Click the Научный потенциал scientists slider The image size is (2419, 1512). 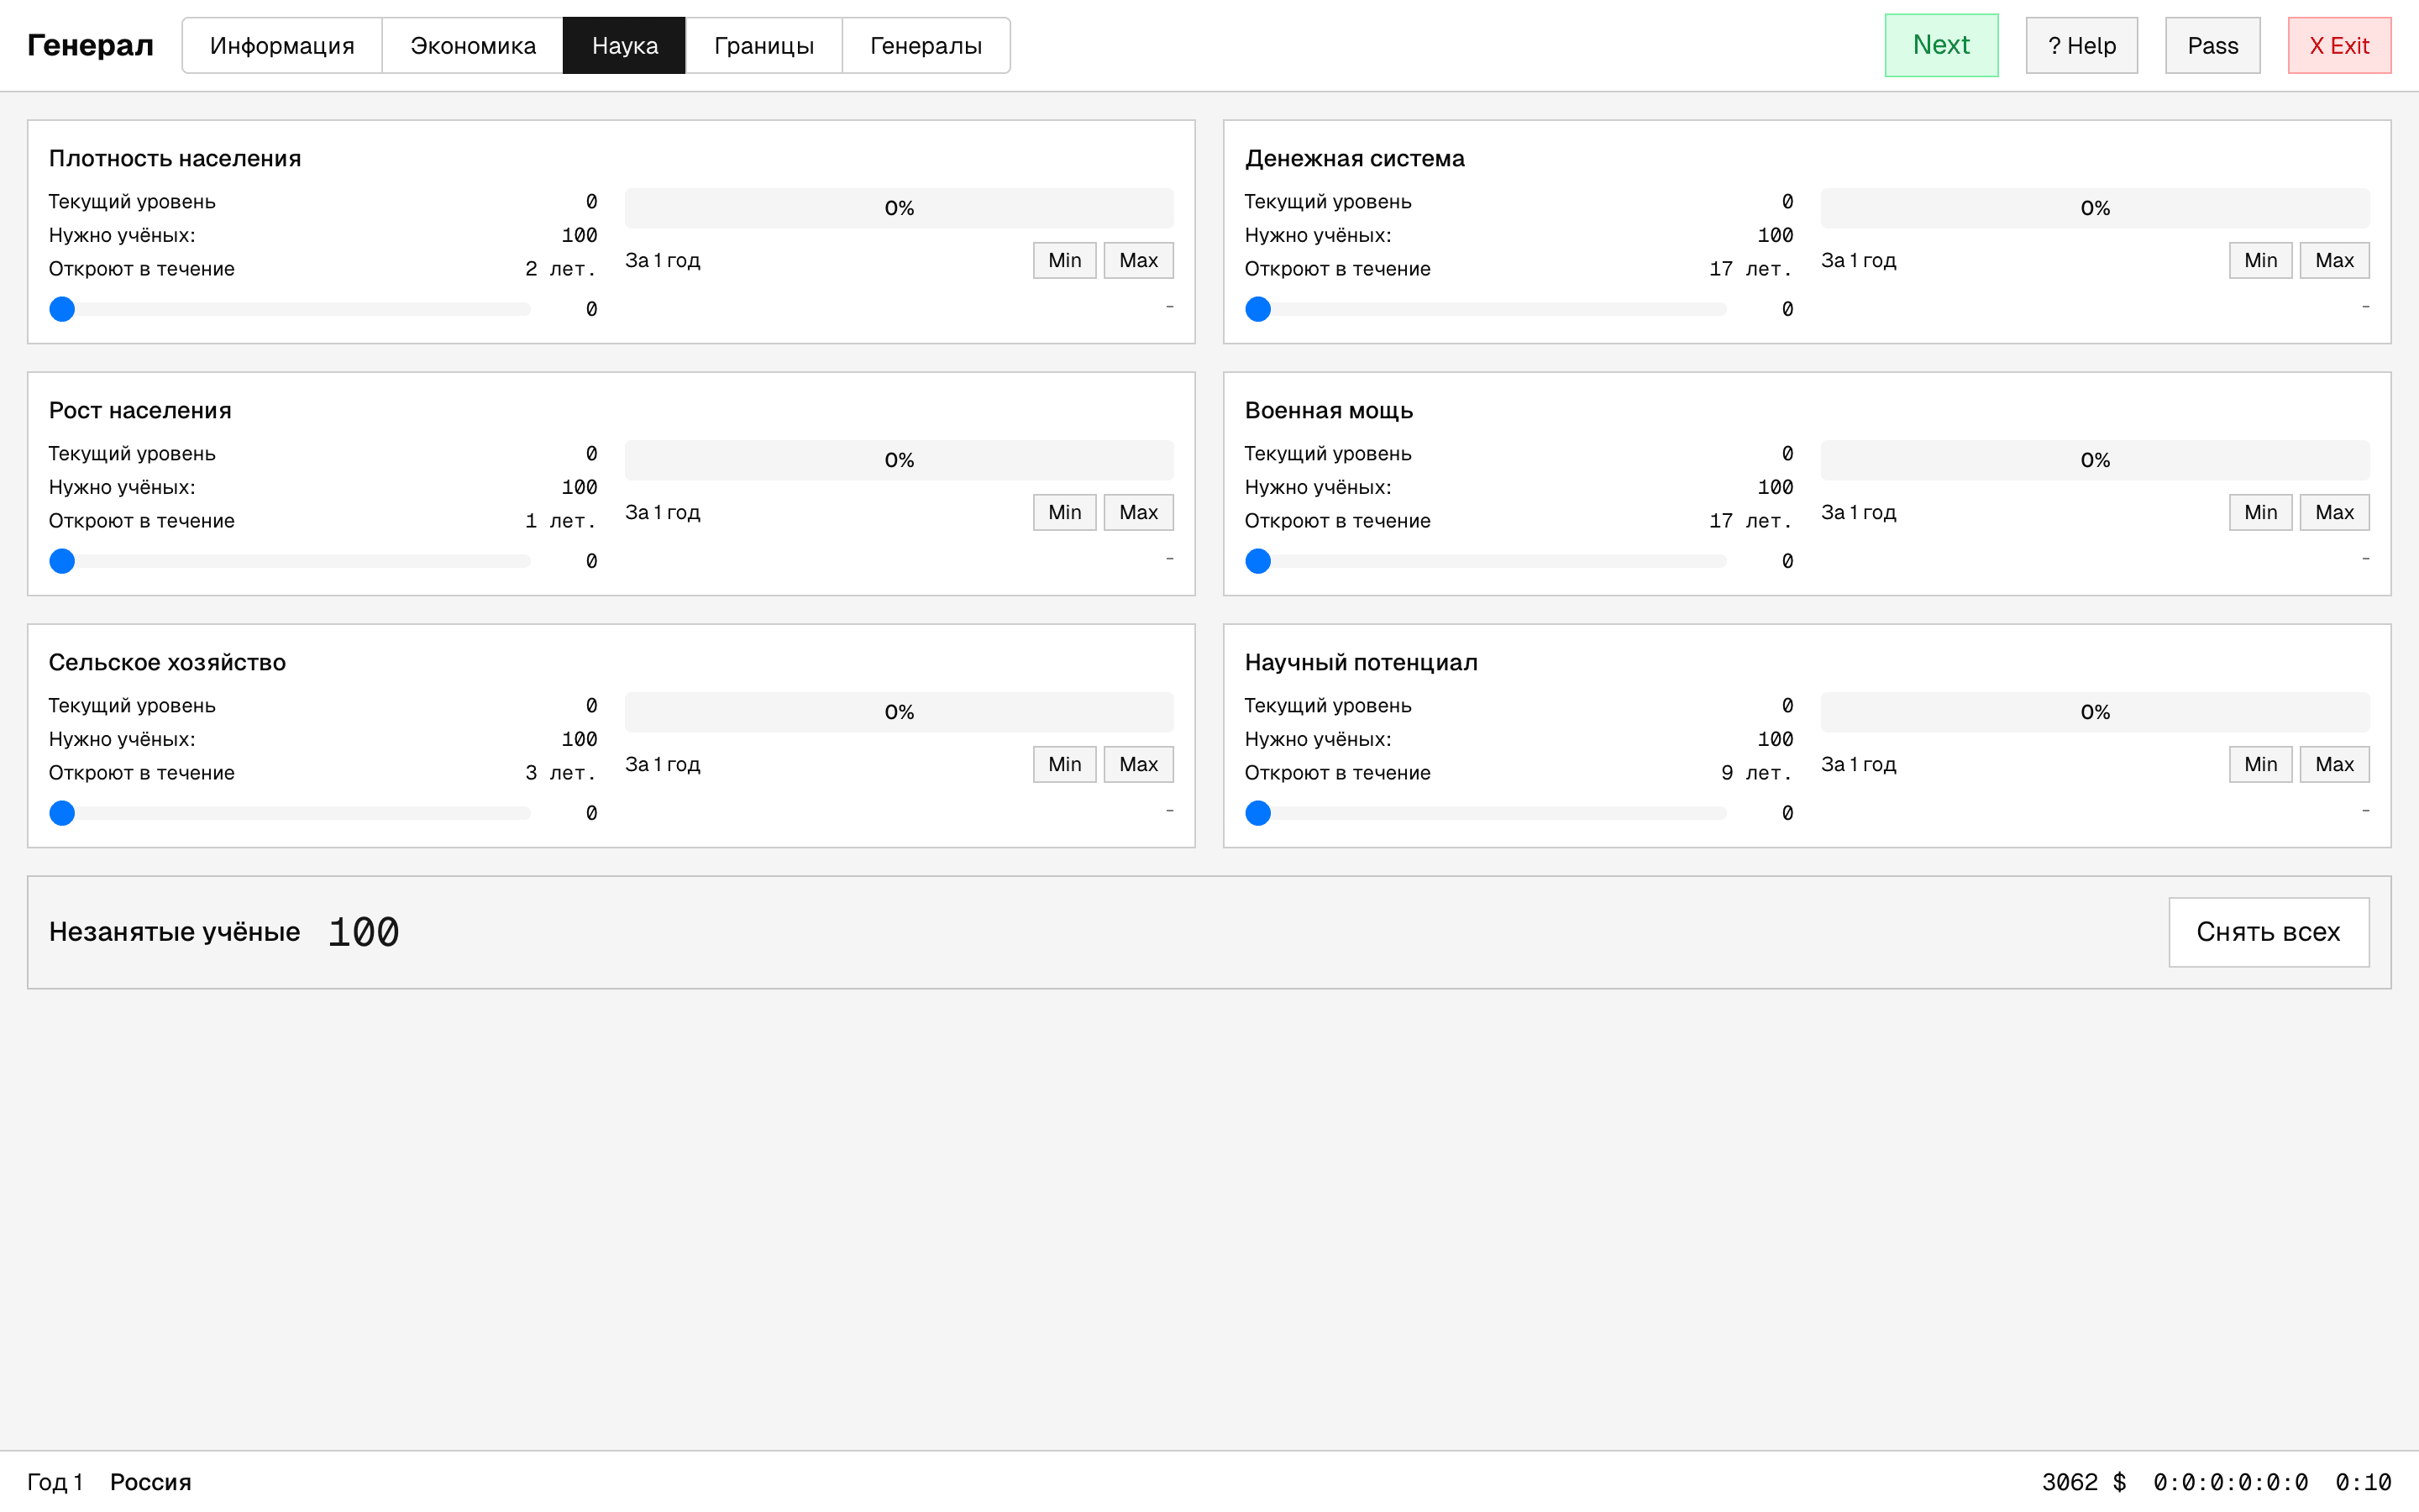pos(1485,813)
